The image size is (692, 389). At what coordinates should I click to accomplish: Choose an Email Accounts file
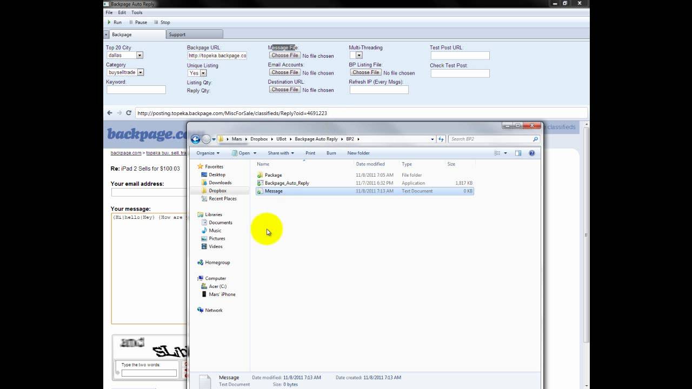pyautogui.click(x=284, y=72)
